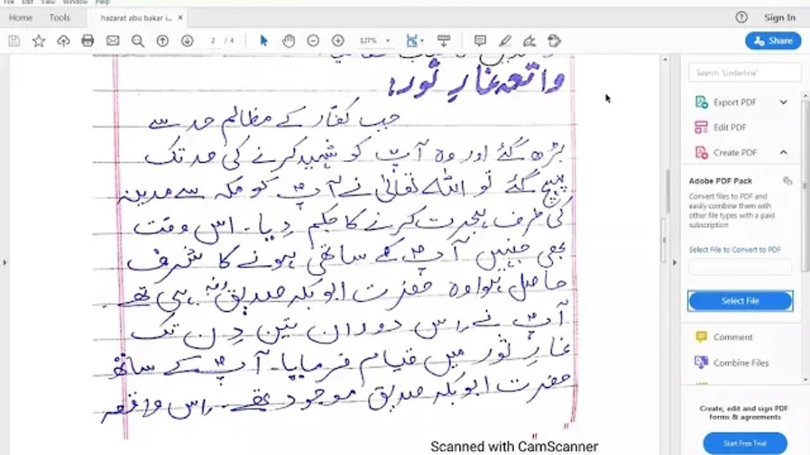Open the Help menu
810x455 pixels.
coord(103,3)
